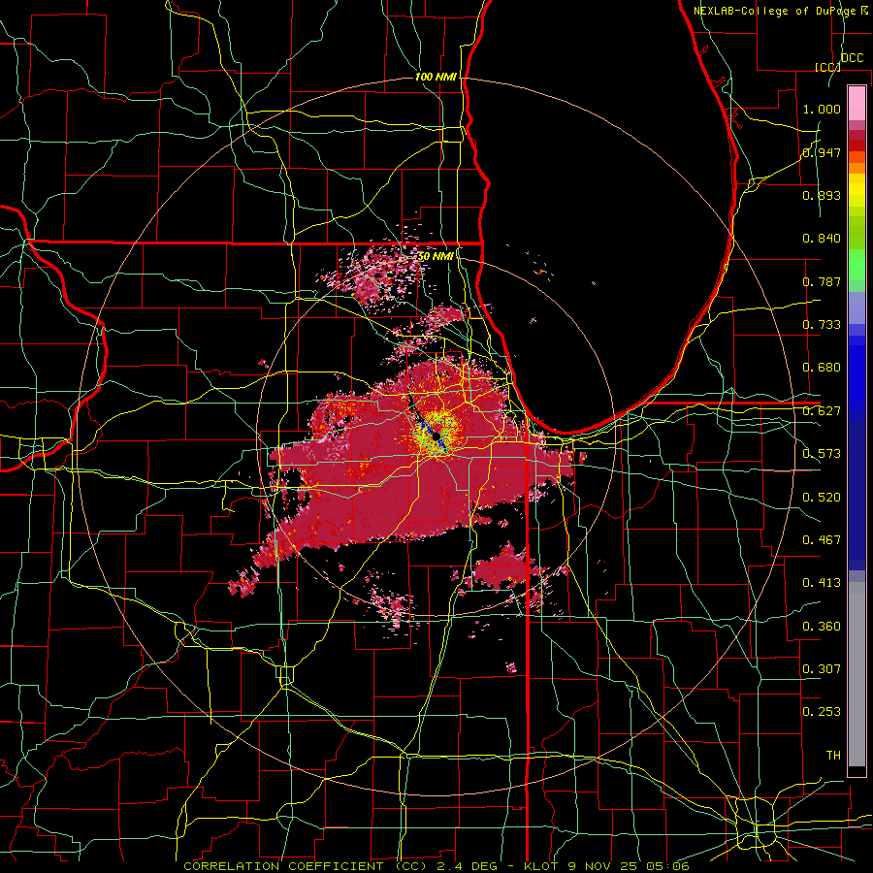Image resolution: width=873 pixels, height=873 pixels.
Task: Pick the bright green segment of color bar
Action: pos(857,265)
